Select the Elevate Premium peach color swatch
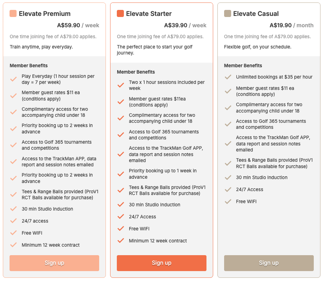This screenshot has width=324, height=281. tap(13, 13)
